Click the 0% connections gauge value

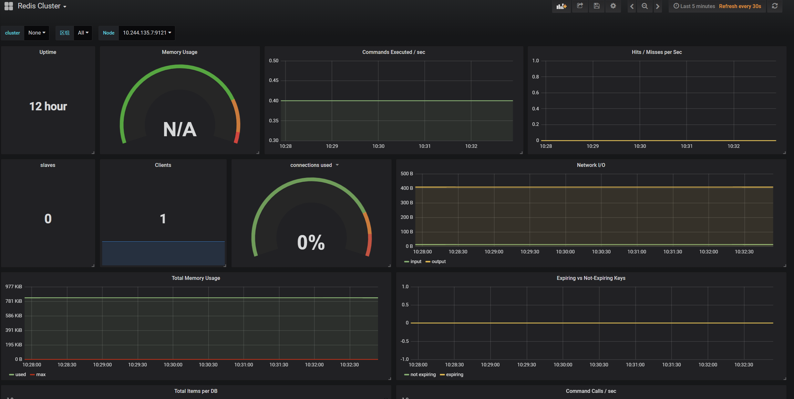click(311, 242)
